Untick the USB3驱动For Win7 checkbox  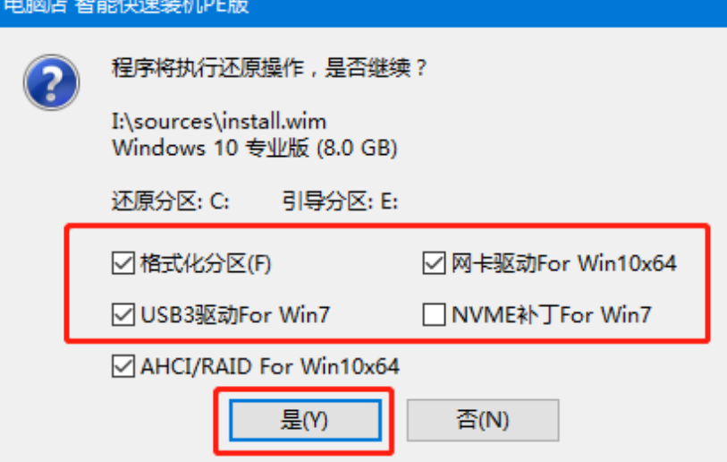click(x=123, y=315)
